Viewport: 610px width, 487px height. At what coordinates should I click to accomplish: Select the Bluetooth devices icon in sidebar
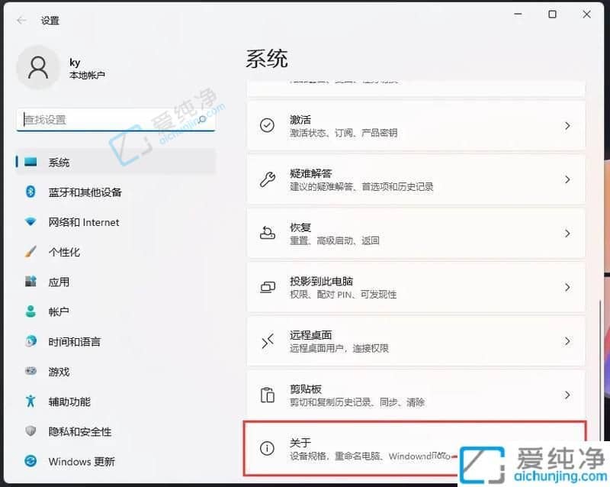29,192
